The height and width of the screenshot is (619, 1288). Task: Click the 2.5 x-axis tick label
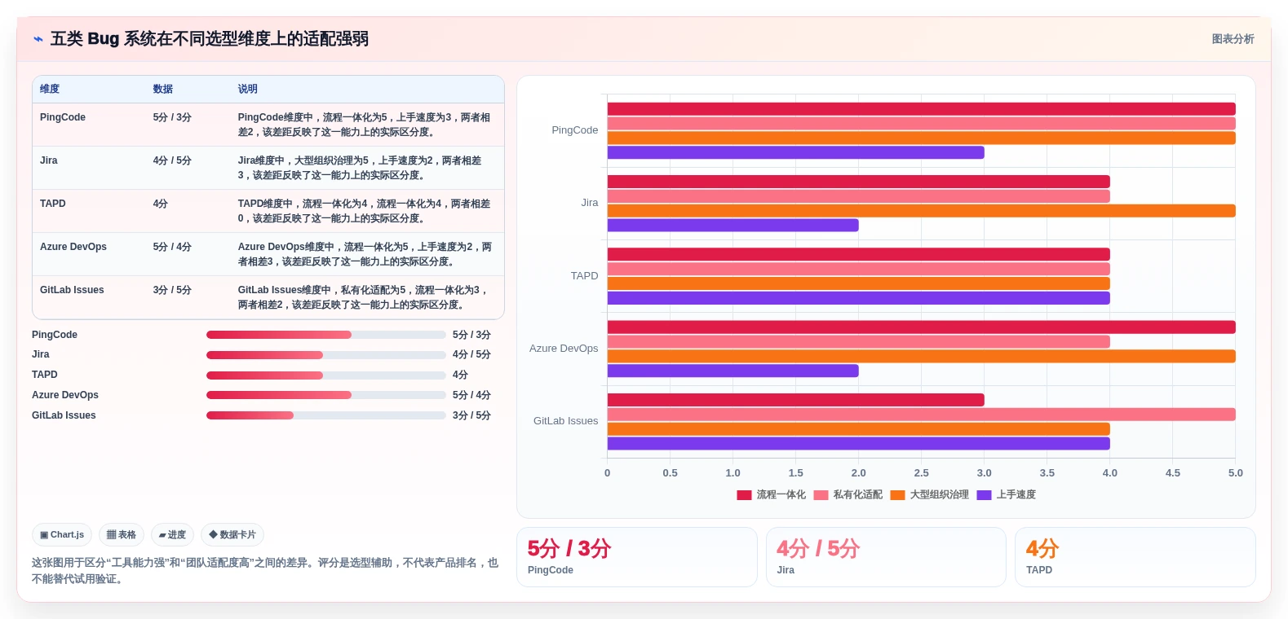922,473
